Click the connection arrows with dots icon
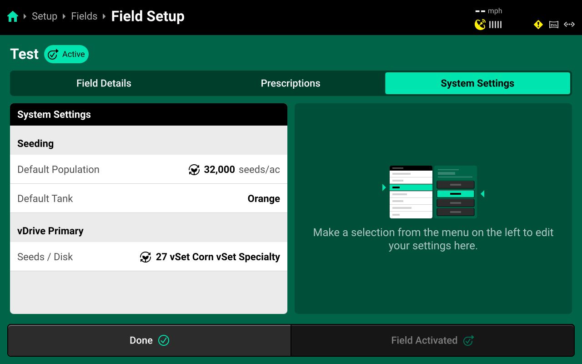This screenshot has height=364, width=582. (569, 25)
